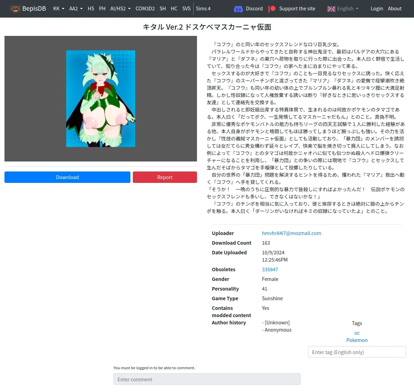Viewport: 414px width, 392px height.
Task: Click the Tags heading label
Action: (x=357, y=323)
